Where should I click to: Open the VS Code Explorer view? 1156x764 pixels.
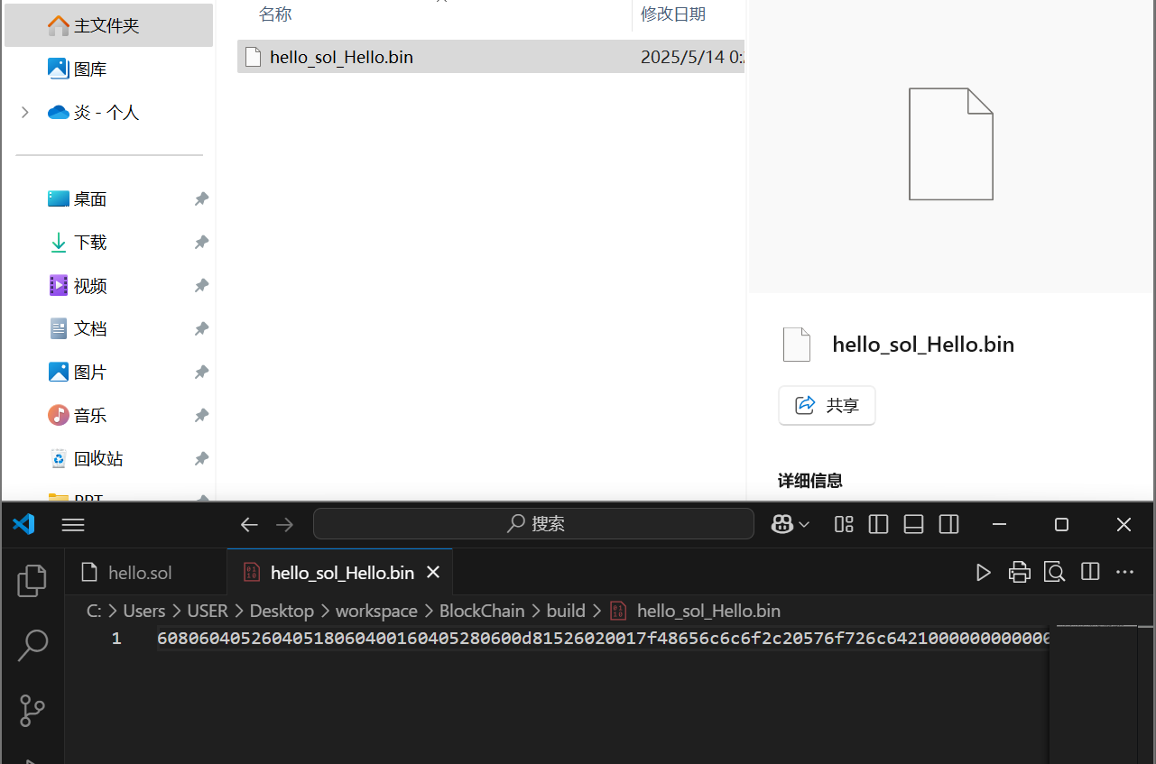(32, 581)
